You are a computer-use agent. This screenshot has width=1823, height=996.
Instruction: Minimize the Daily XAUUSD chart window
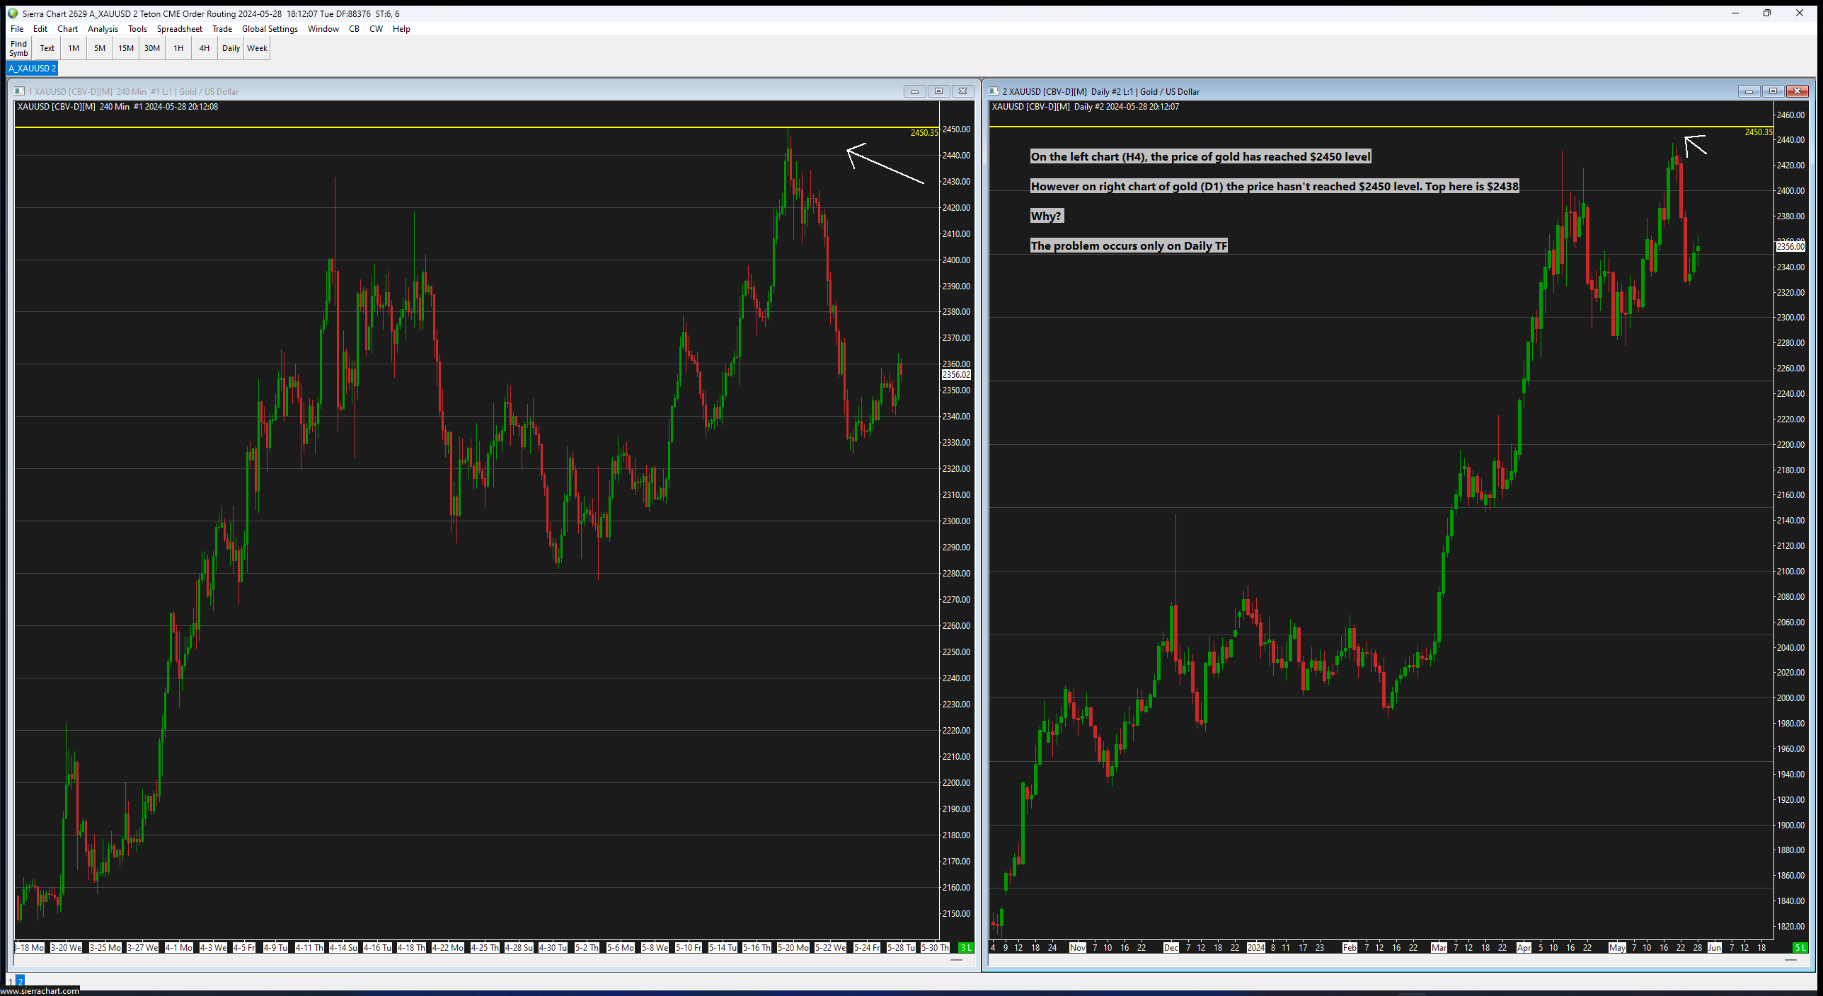(x=1748, y=91)
